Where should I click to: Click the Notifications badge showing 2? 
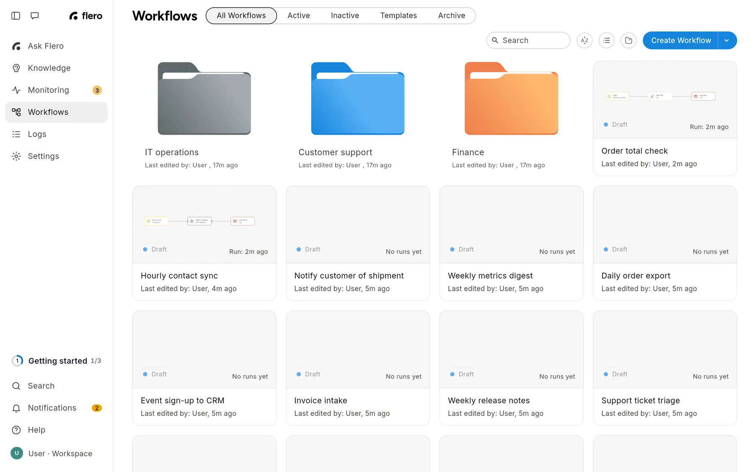tap(97, 408)
